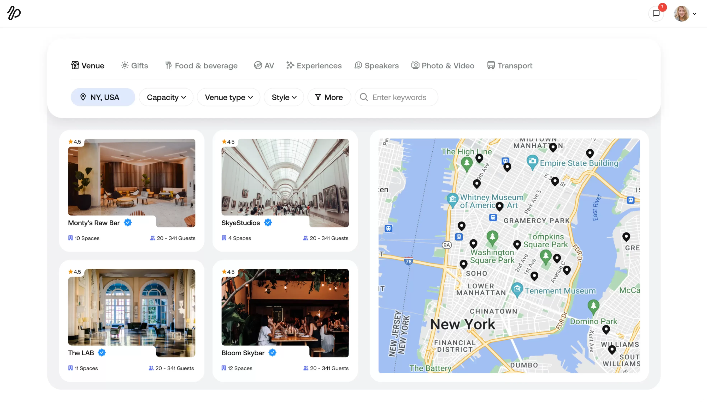Open the Speakers category
This screenshot has height=404, width=707.
376,65
